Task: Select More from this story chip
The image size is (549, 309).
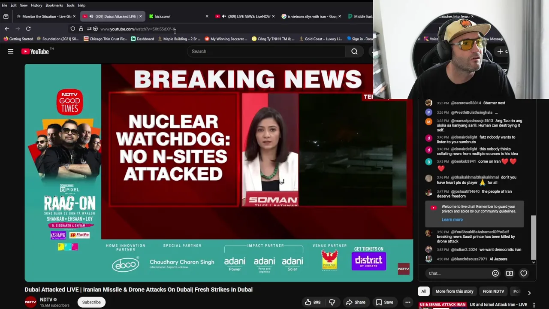Action: [454, 291]
